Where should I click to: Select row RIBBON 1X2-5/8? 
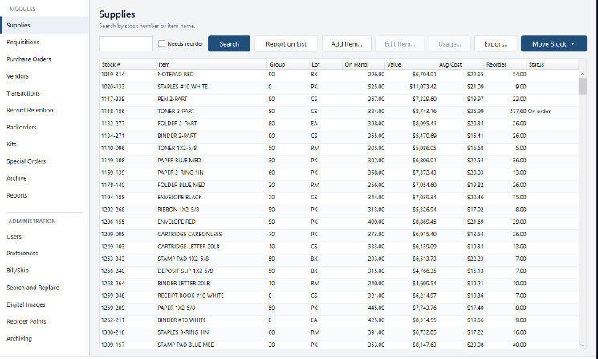coord(339,210)
